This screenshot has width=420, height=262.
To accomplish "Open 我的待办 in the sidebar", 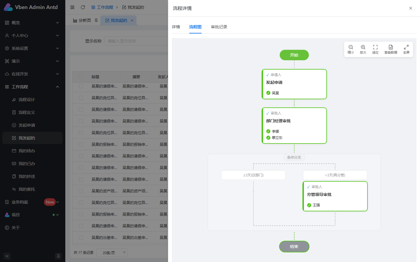I will click(x=32, y=151).
